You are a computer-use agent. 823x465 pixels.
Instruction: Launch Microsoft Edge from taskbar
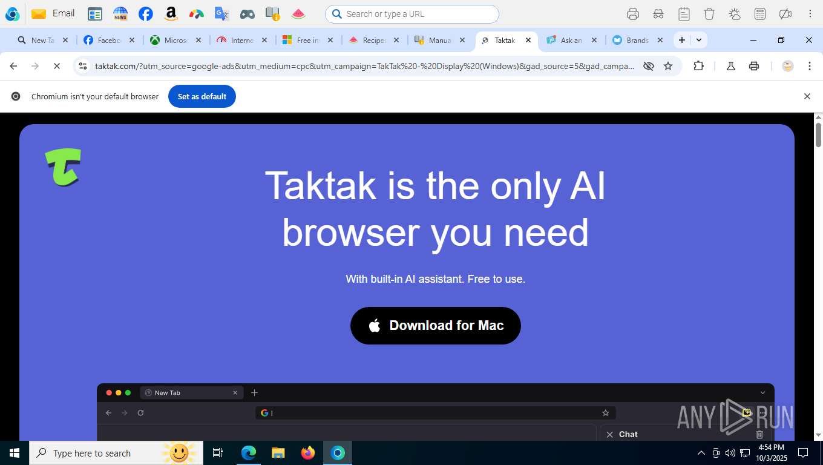click(249, 453)
